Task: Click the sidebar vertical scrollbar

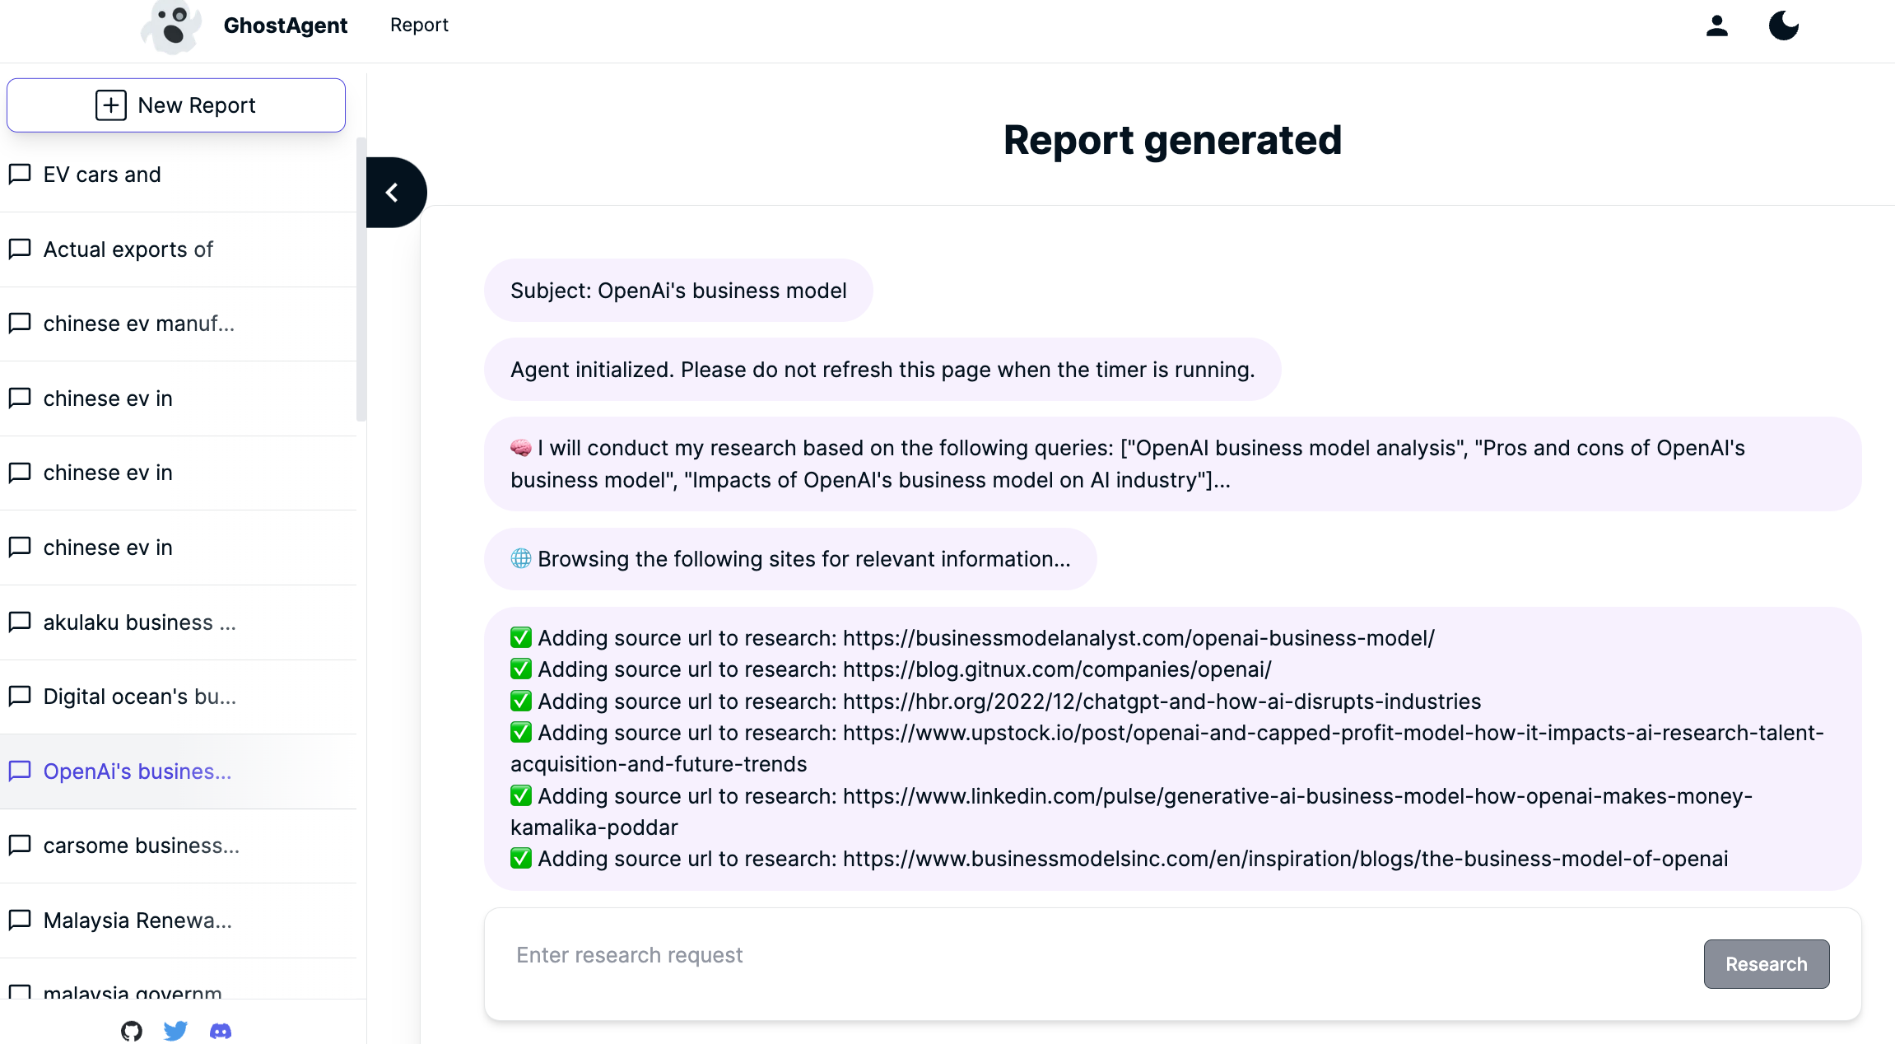Action: [x=361, y=280]
